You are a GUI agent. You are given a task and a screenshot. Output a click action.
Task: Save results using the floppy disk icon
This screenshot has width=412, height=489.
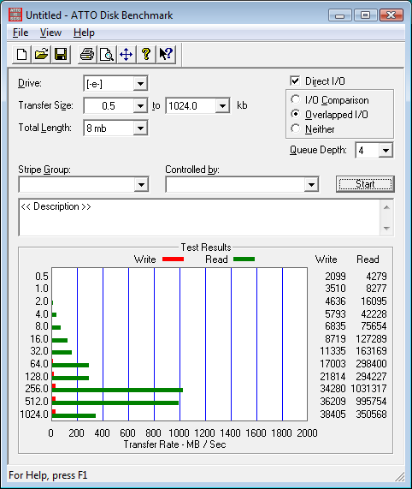[x=61, y=55]
